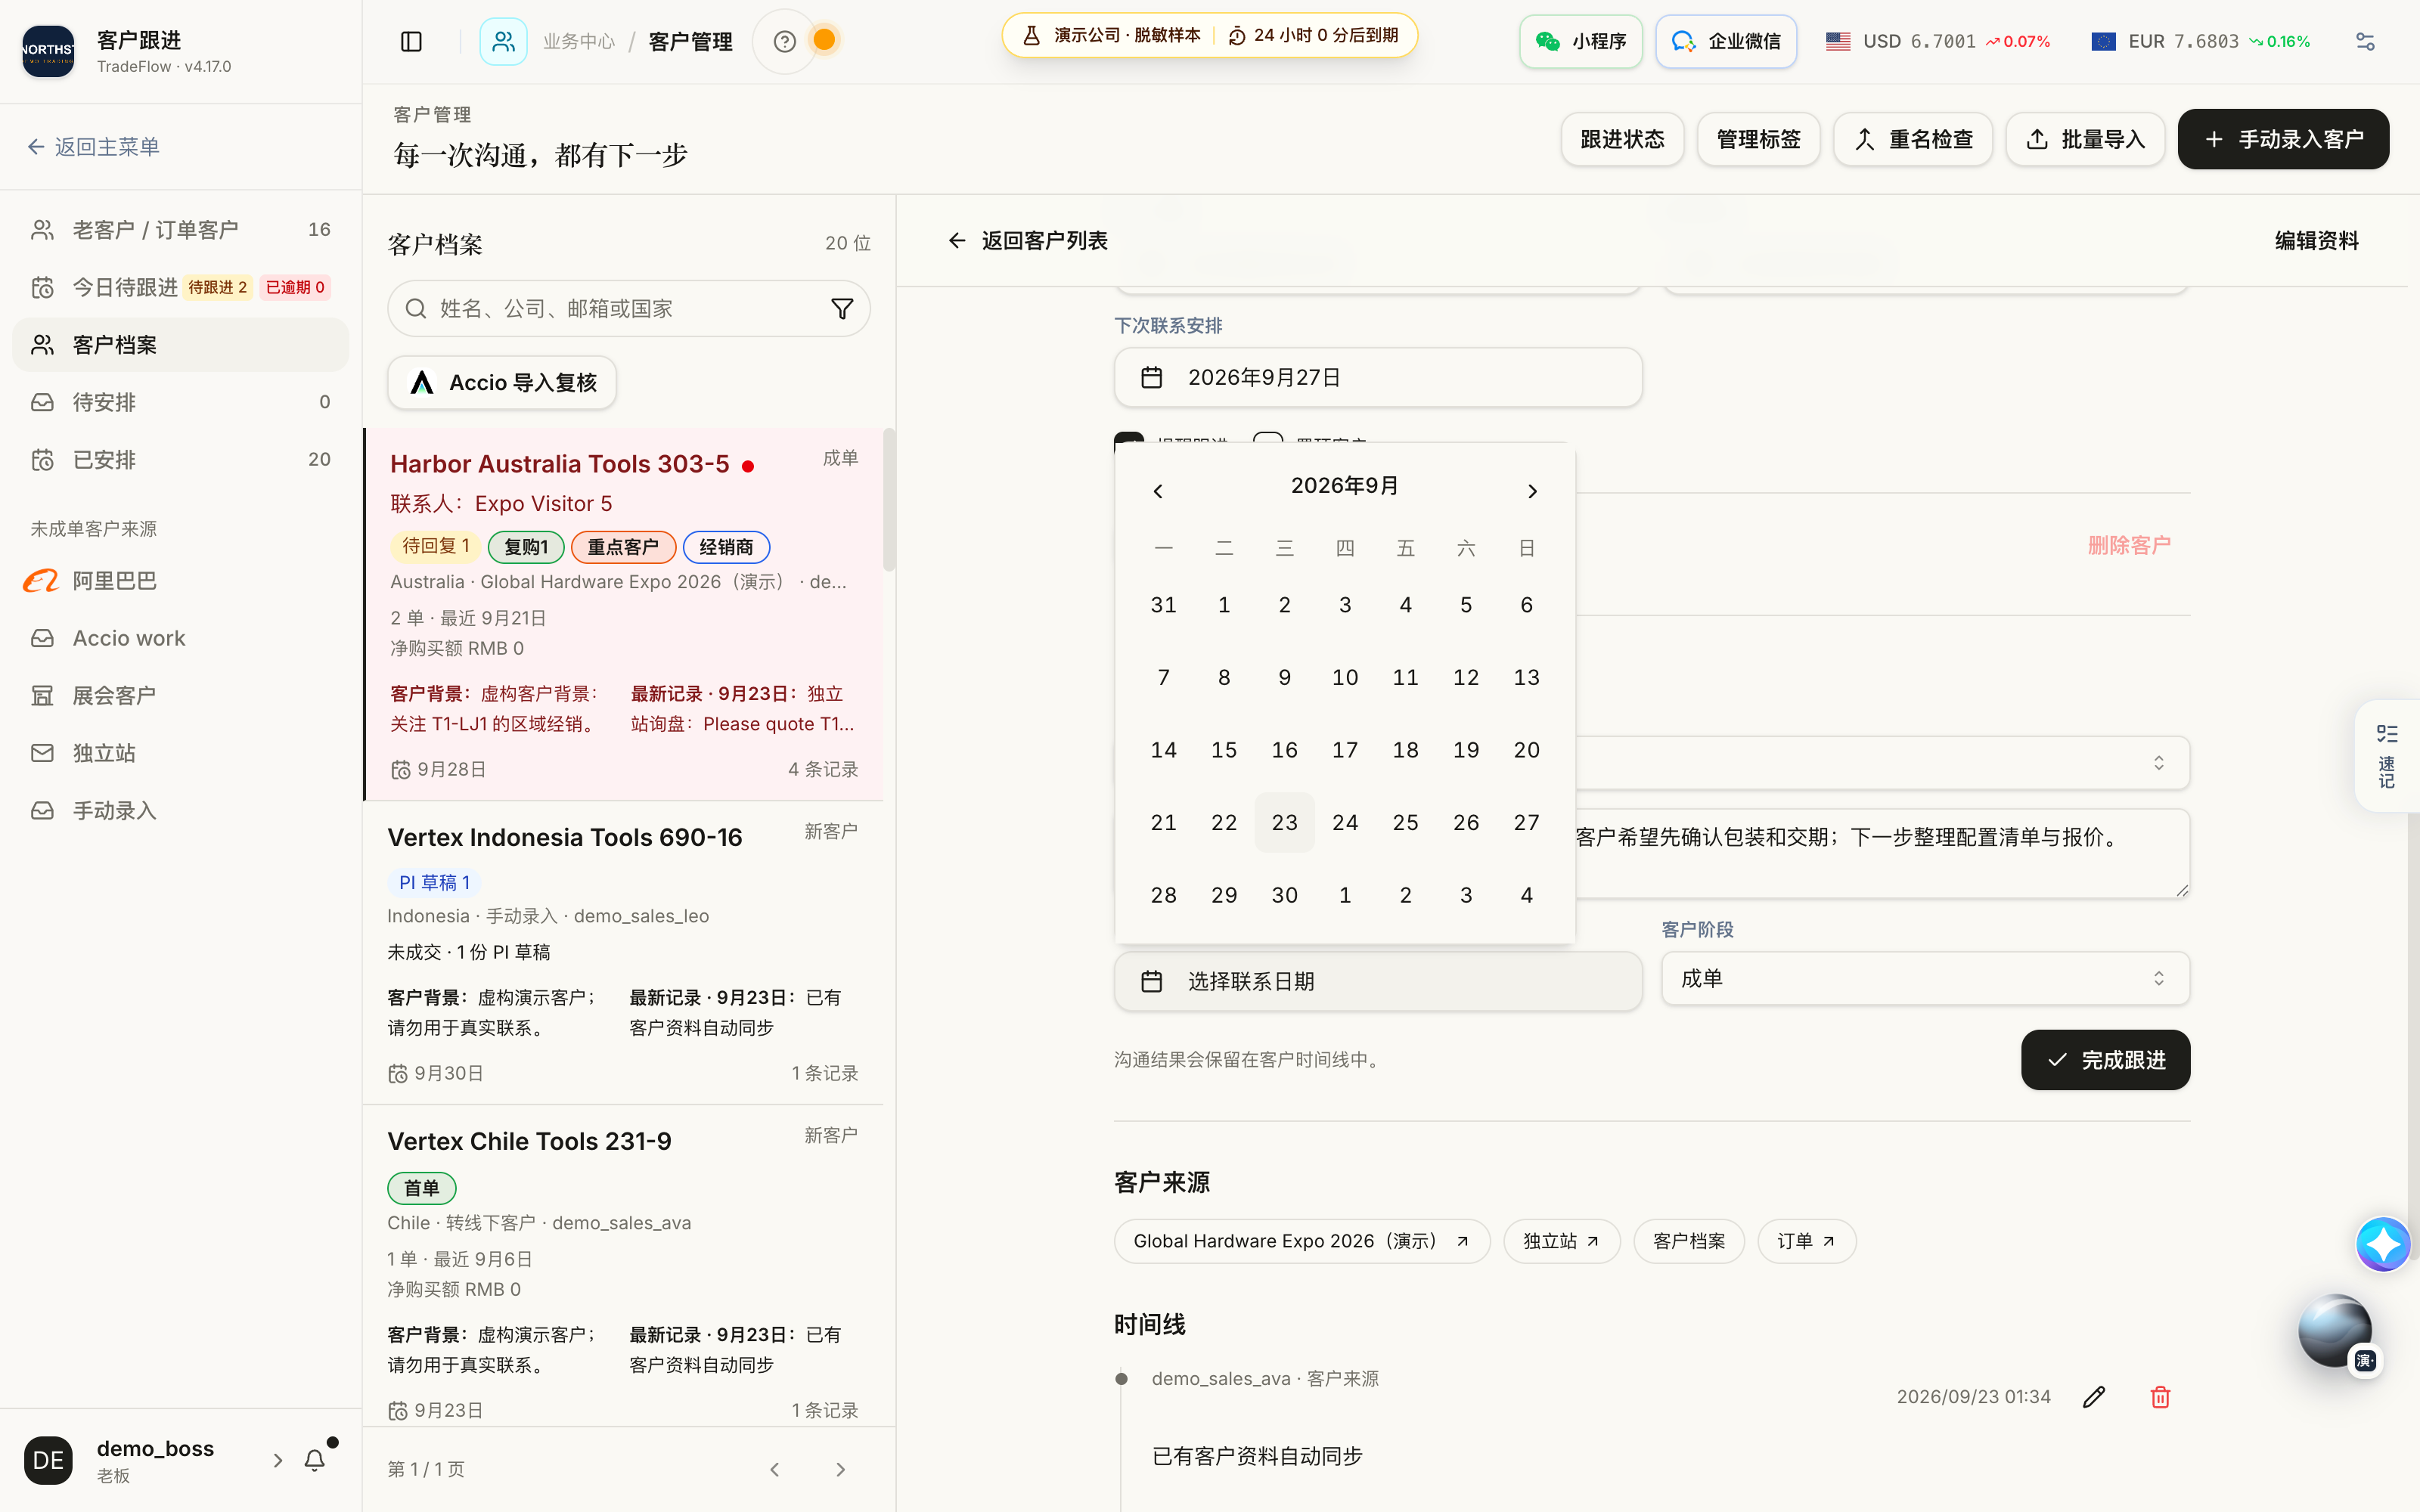2420x1512 pixels.
Task: Click the NORTHS company logo
Action: pyautogui.click(x=48, y=51)
